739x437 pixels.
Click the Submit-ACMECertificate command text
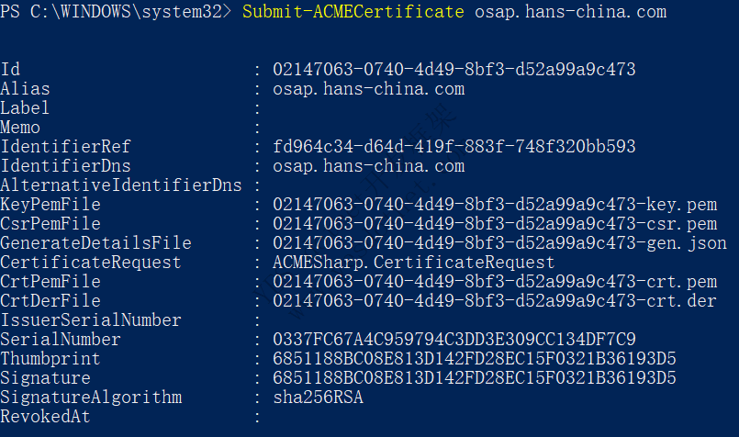tap(353, 12)
